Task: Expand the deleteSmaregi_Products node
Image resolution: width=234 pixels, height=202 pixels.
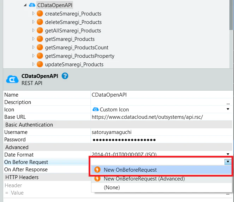Action: coord(33,22)
